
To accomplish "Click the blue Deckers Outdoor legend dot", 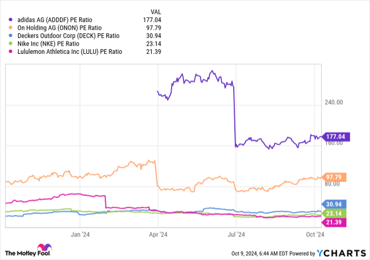I will 12,35.
